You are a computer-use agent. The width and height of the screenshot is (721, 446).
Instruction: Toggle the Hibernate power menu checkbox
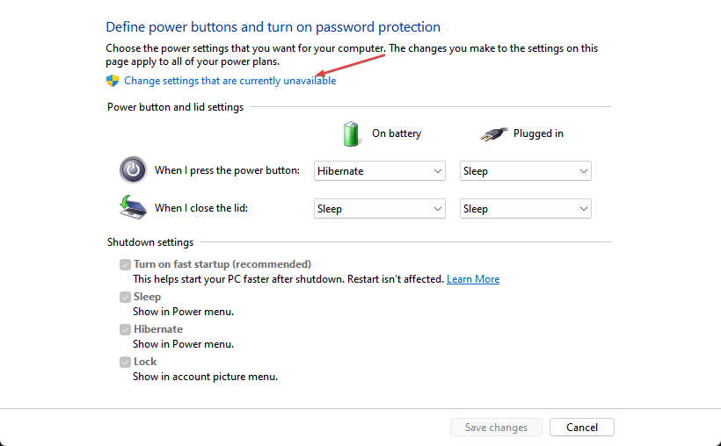pos(125,329)
